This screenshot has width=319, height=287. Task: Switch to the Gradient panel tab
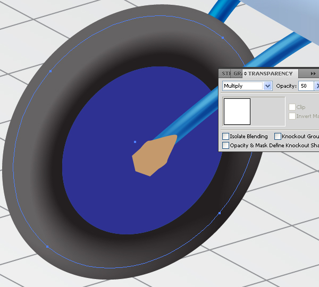(237, 74)
